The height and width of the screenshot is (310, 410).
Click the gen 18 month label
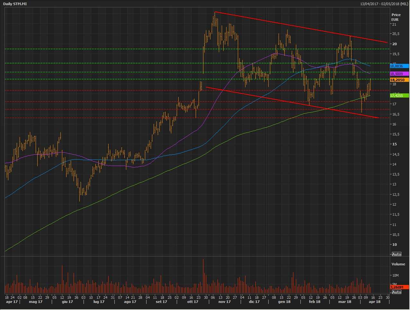point(284,302)
